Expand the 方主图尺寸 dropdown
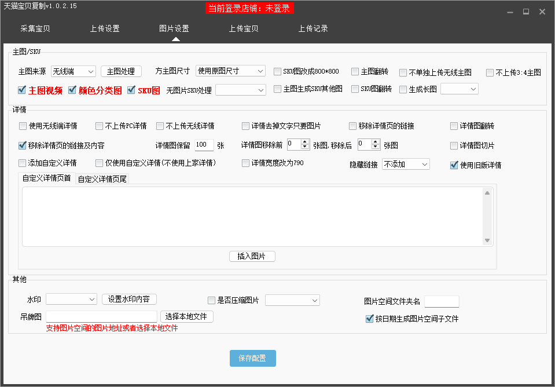555x387 pixels. [230, 71]
